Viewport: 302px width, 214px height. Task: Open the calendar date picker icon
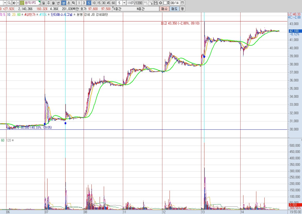182,3
